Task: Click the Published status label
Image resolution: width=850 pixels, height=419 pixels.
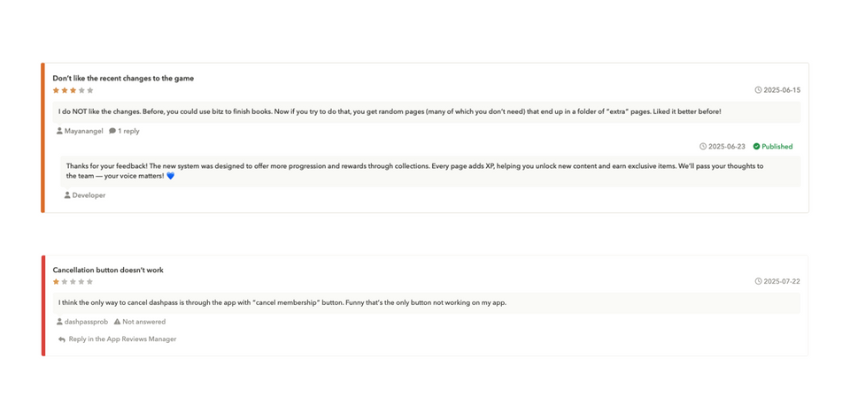Action: tap(777, 146)
